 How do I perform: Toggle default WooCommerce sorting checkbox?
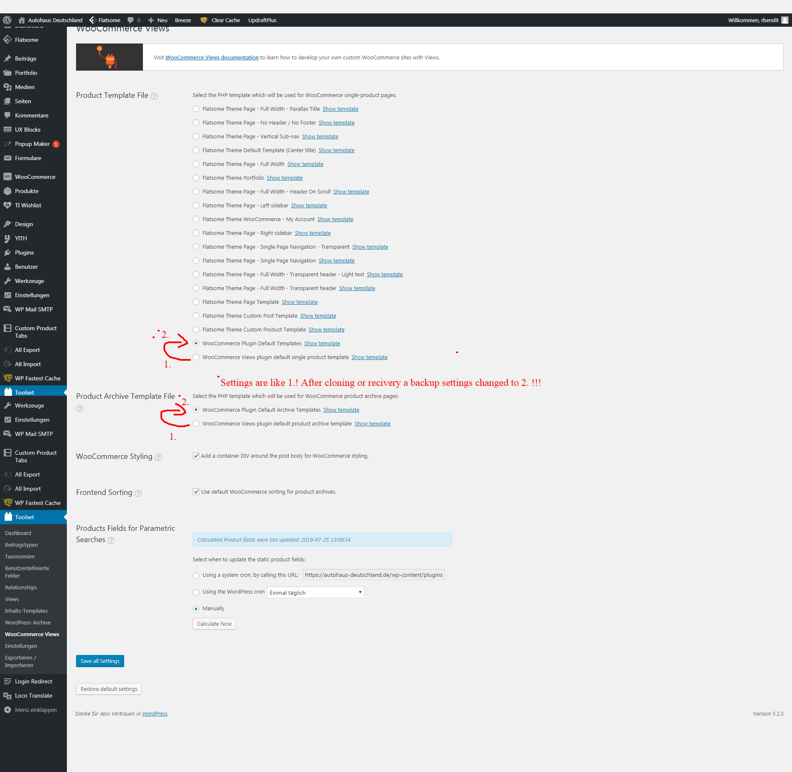196,492
